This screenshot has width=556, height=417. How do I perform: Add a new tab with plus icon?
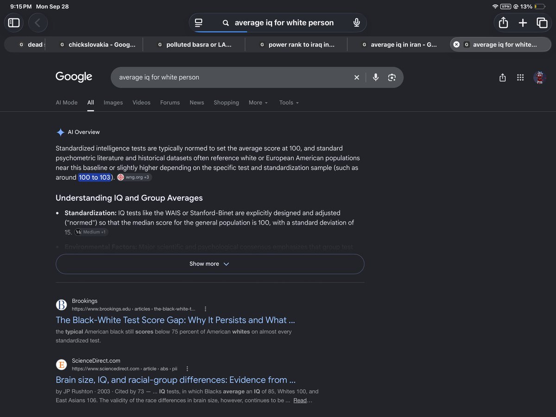523,23
